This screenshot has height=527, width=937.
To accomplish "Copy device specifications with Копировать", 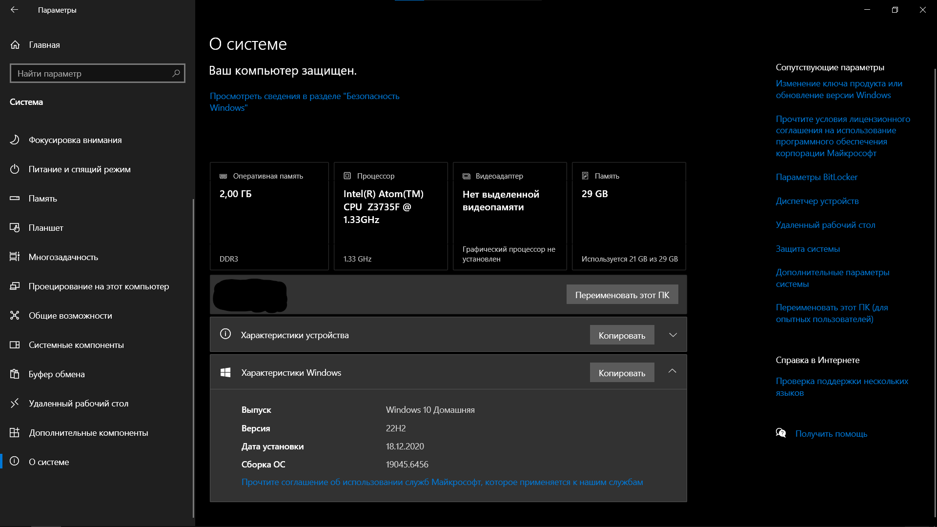I will [x=622, y=335].
